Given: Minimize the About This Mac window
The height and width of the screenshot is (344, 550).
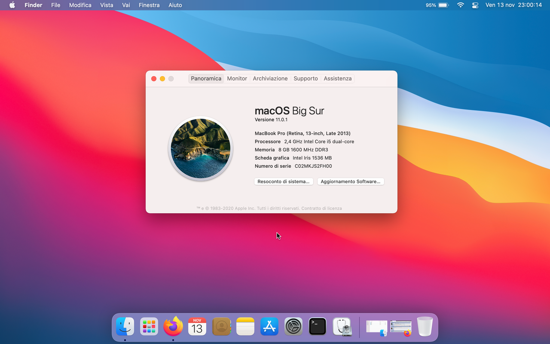Looking at the screenshot, I should click(162, 79).
